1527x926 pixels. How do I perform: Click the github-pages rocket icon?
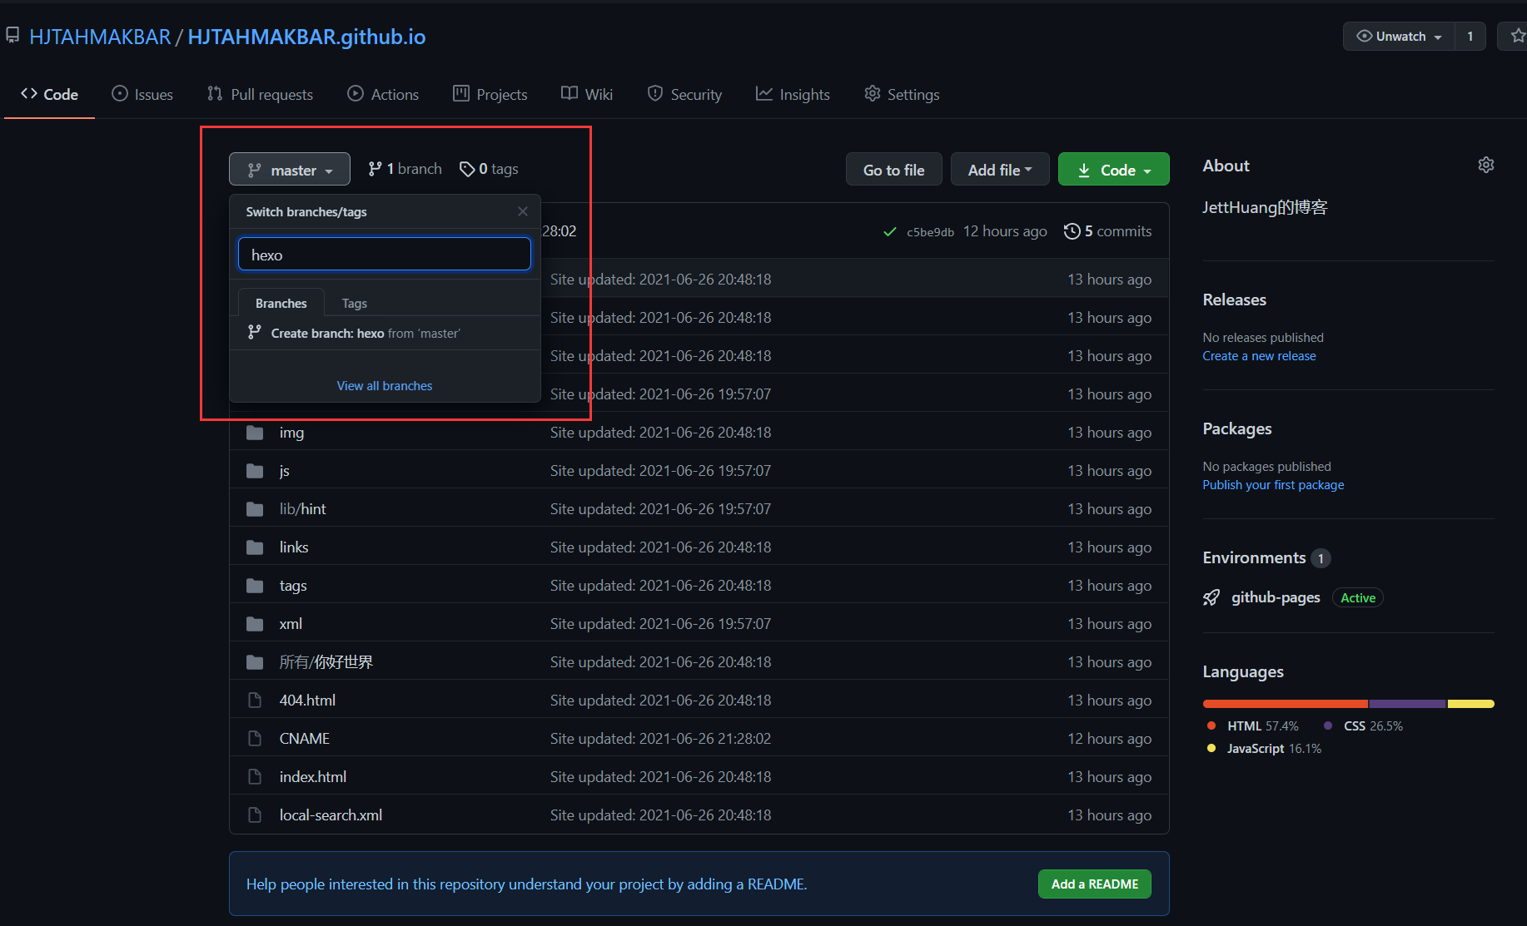[1211, 597]
